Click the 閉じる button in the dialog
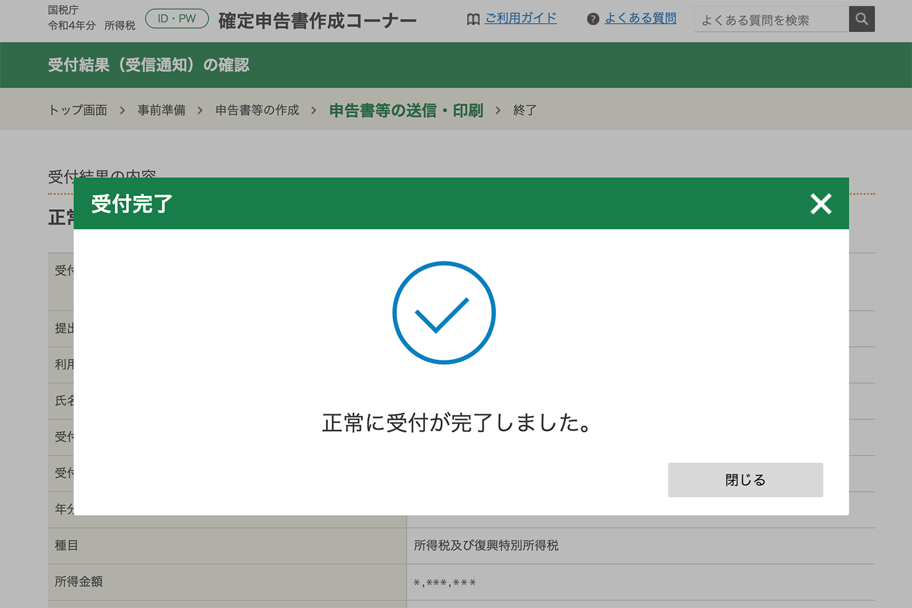This screenshot has height=608, width=912. 745,480
